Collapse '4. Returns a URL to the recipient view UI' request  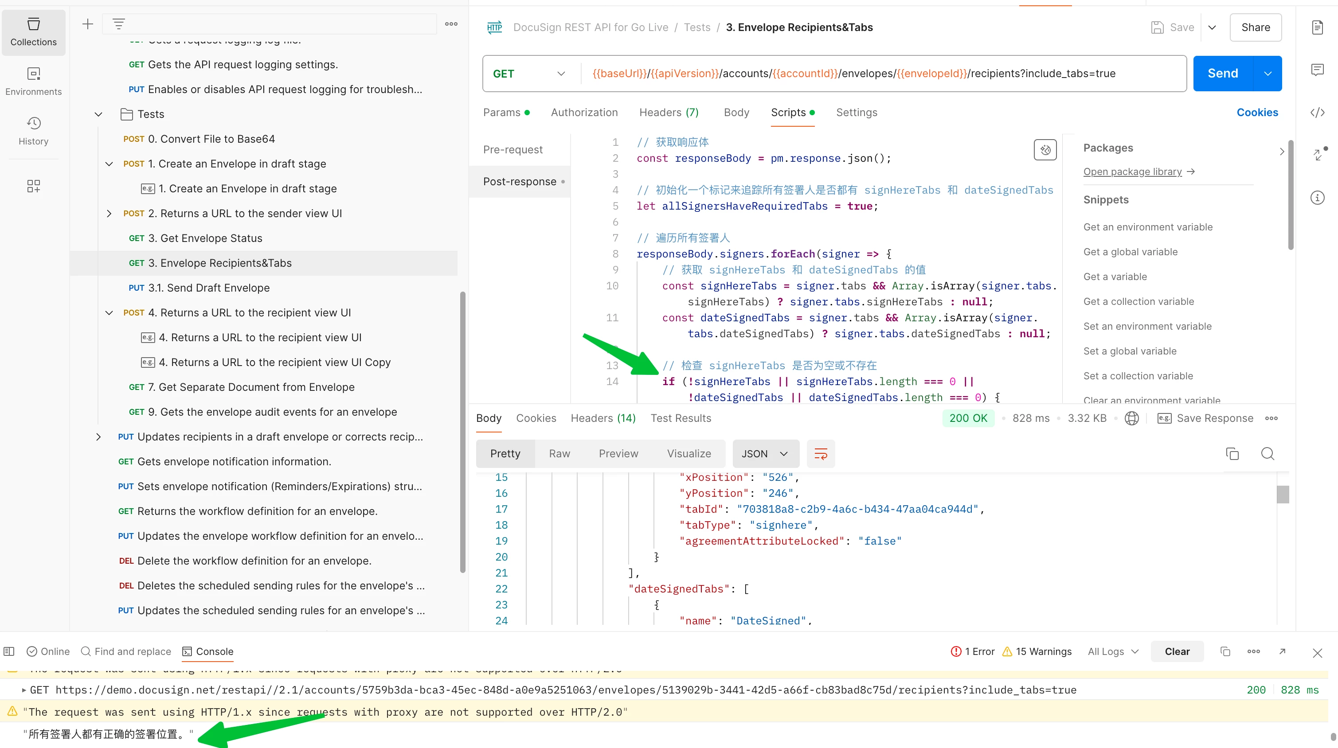(109, 313)
